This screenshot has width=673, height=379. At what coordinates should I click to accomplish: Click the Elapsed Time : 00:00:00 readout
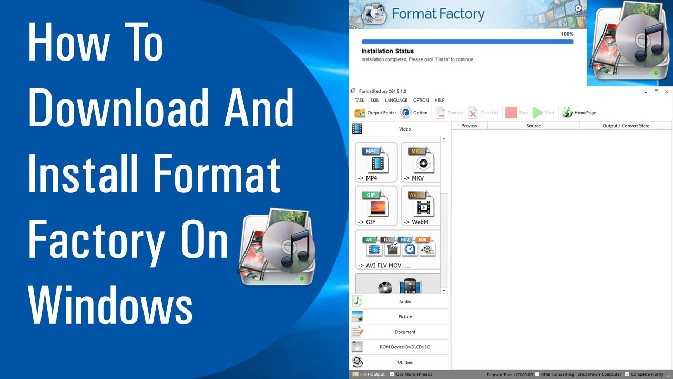click(x=509, y=374)
